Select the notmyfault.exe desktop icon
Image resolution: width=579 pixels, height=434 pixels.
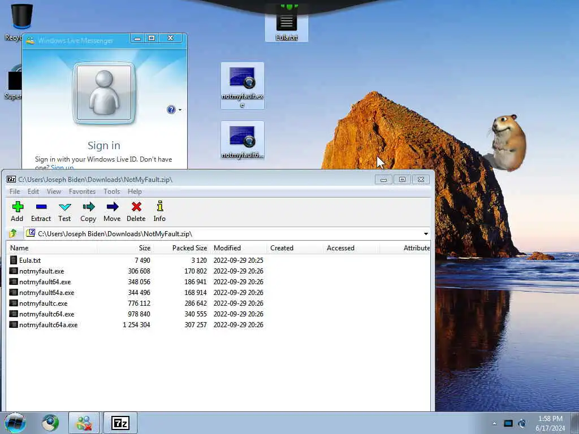[242, 86]
